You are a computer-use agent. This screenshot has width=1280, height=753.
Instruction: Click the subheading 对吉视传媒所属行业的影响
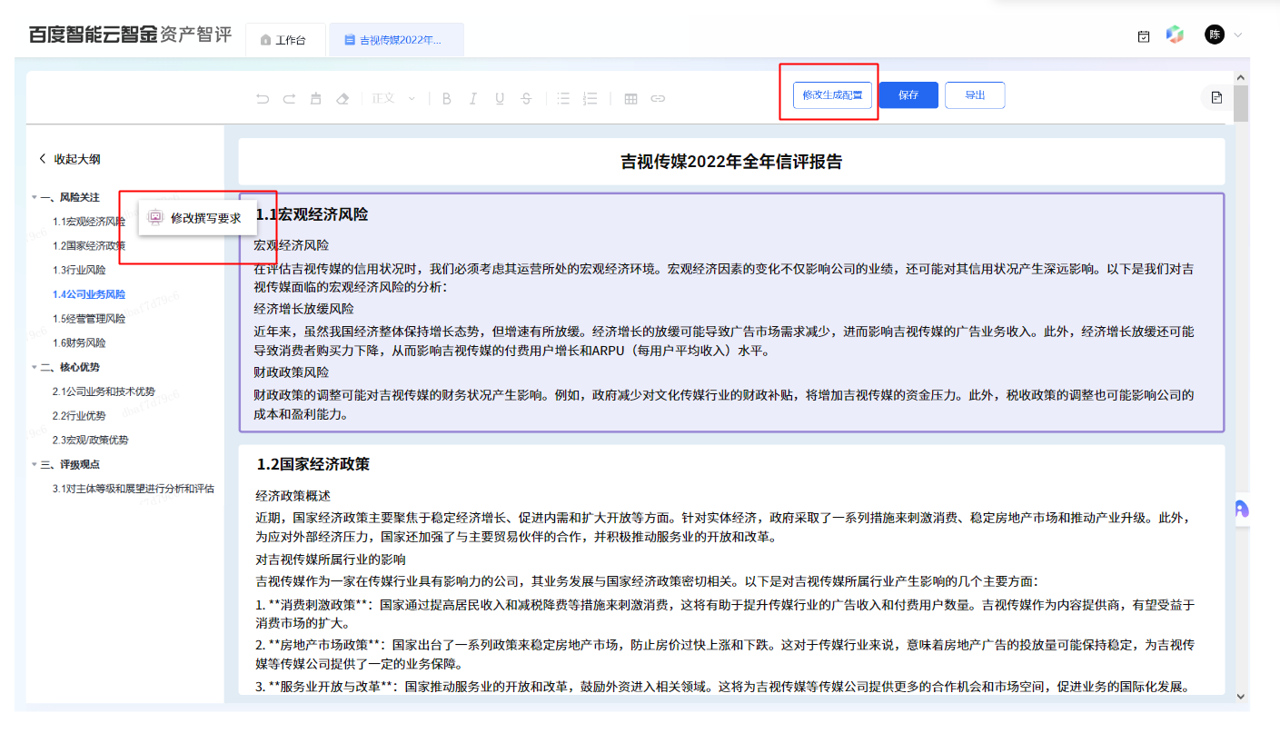tap(331, 560)
